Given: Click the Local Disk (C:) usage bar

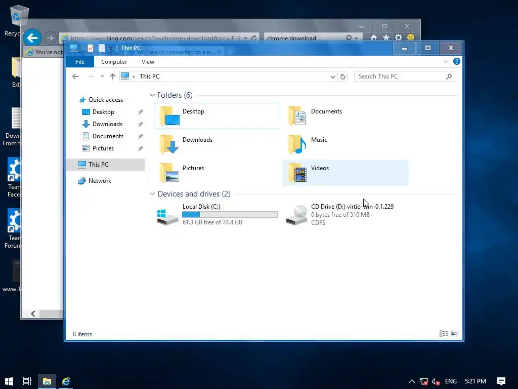Looking at the screenshot, I should point(230,215).
